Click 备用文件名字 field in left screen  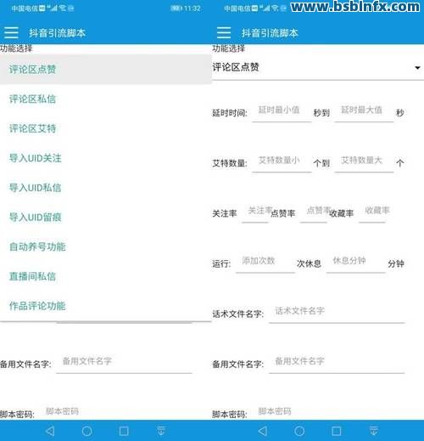click(x=125, y=364)
